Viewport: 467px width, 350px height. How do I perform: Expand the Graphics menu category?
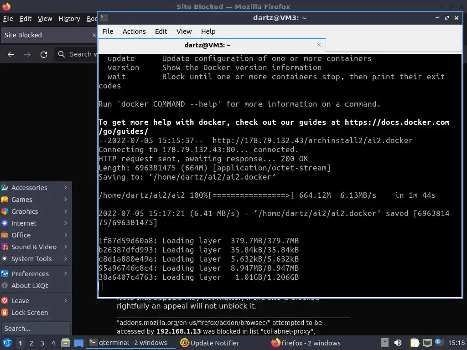[36, 211]
